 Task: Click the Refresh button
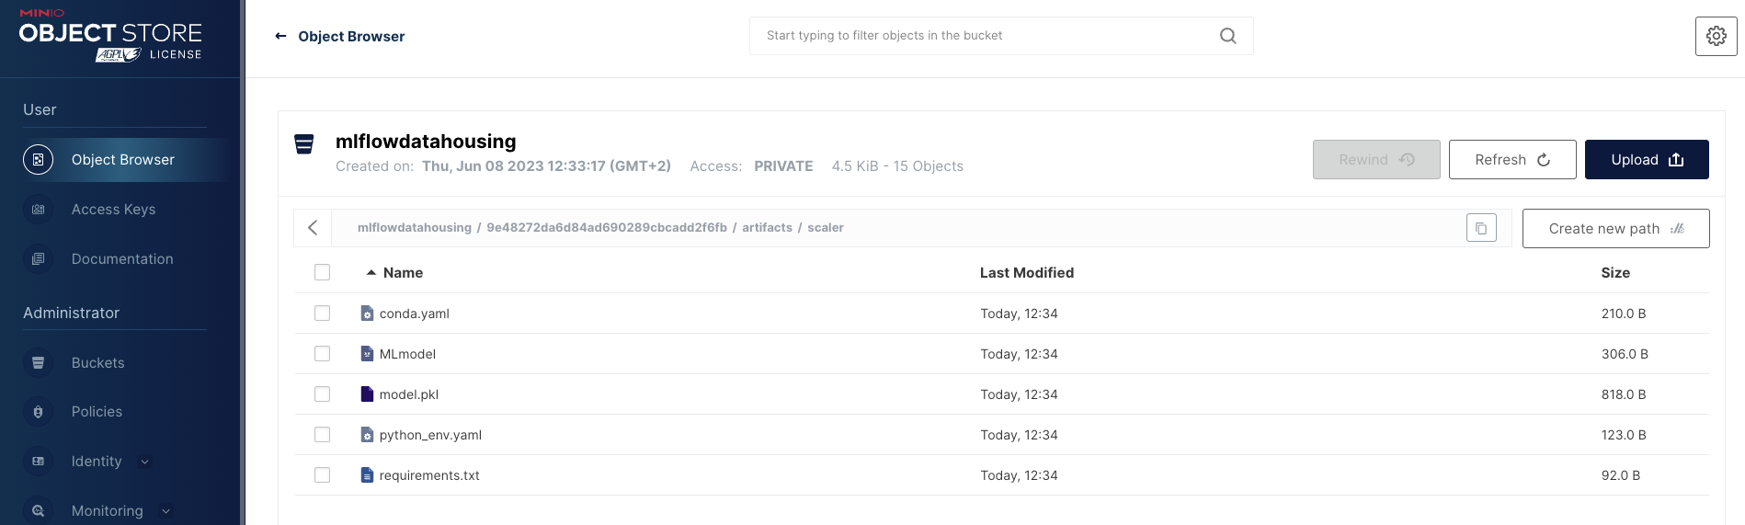pyautogui.click(x=1511, y=160)
